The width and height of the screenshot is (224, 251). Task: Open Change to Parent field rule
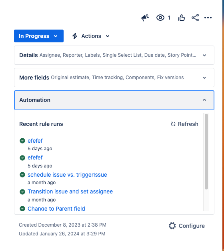click(x=56, y=209)
